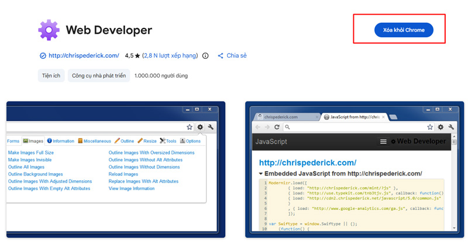Click the rating info circle icon
The height and width of the screenshot is (242, 468).
[205, 56]
